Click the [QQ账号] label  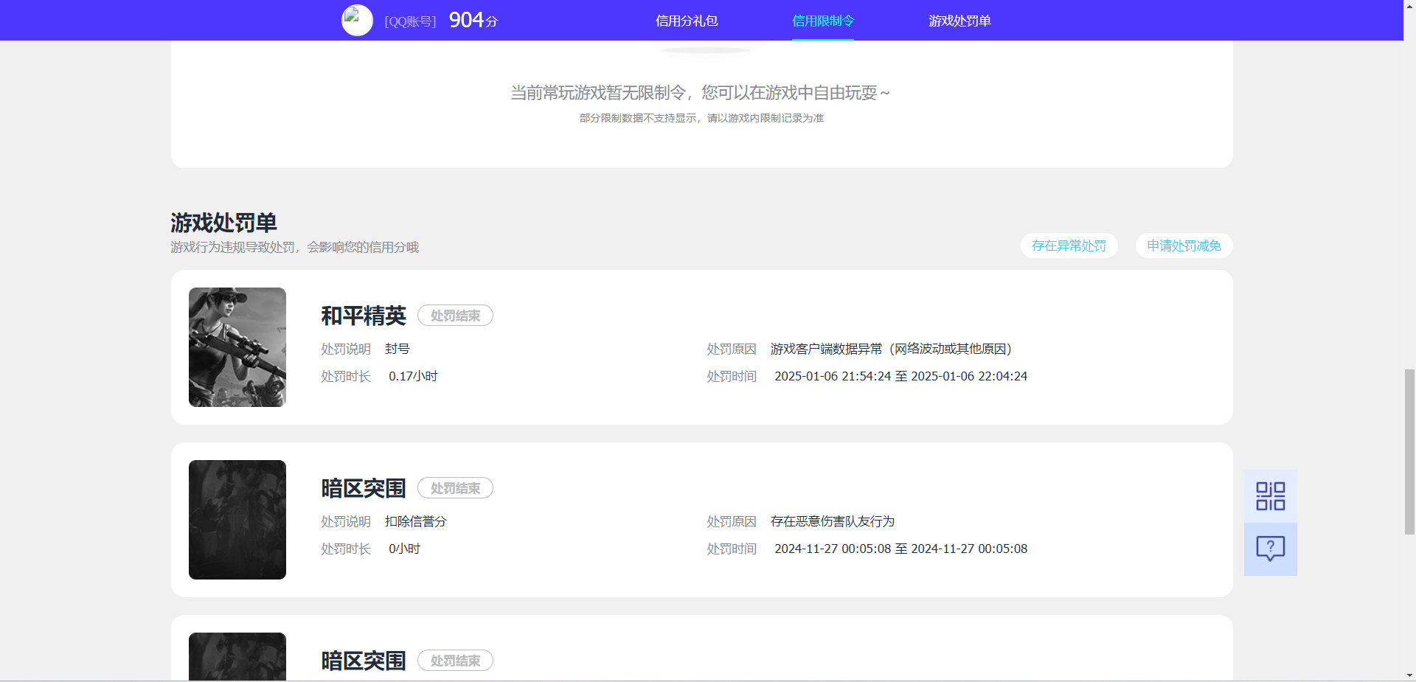(x=410, y=21)
